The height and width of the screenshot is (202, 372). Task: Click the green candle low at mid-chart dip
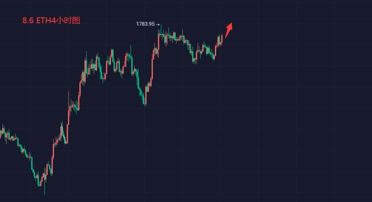(x=145, y=102)
